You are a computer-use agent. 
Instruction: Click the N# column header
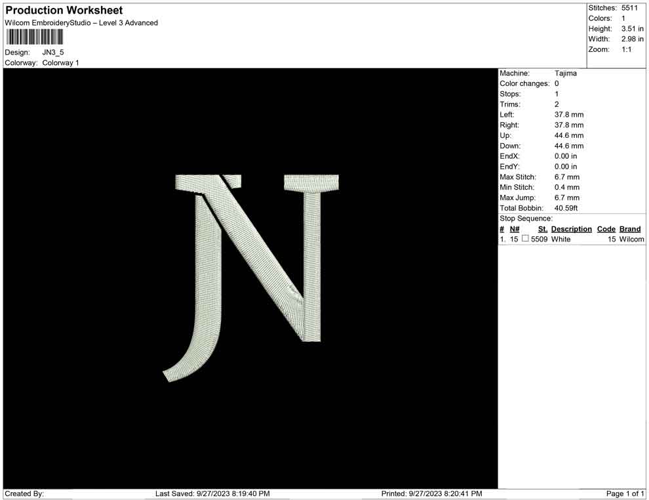[515, 229]
